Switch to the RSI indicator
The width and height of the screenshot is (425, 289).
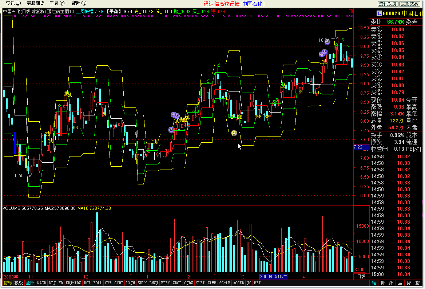87,283
